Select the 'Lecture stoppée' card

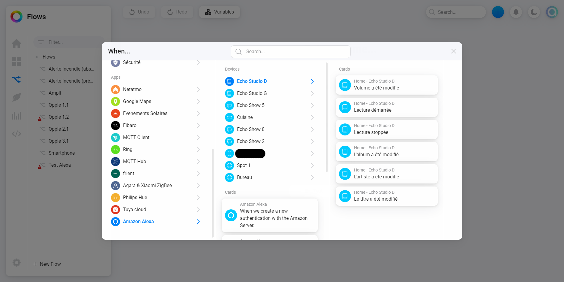coord(387,129)
